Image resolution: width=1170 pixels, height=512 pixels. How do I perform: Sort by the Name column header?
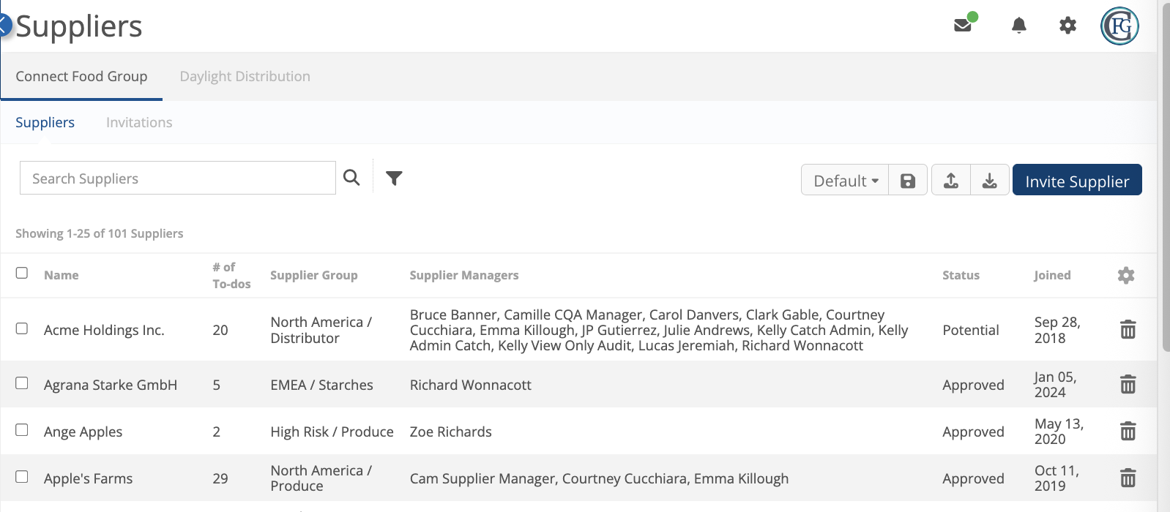62,275
